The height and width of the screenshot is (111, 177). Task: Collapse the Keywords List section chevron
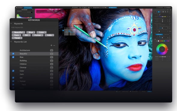(x=11, y=42)
